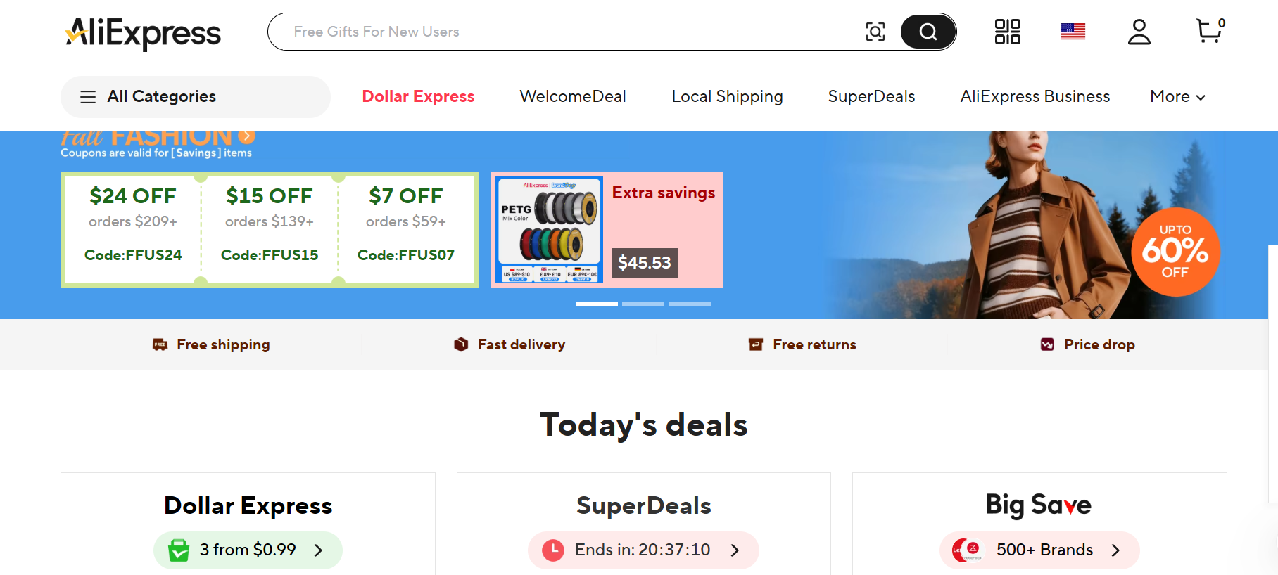Open the QR code app download icon
Image resolution: width=1278 pixels, height=575 pixels.
[1007, 32]
